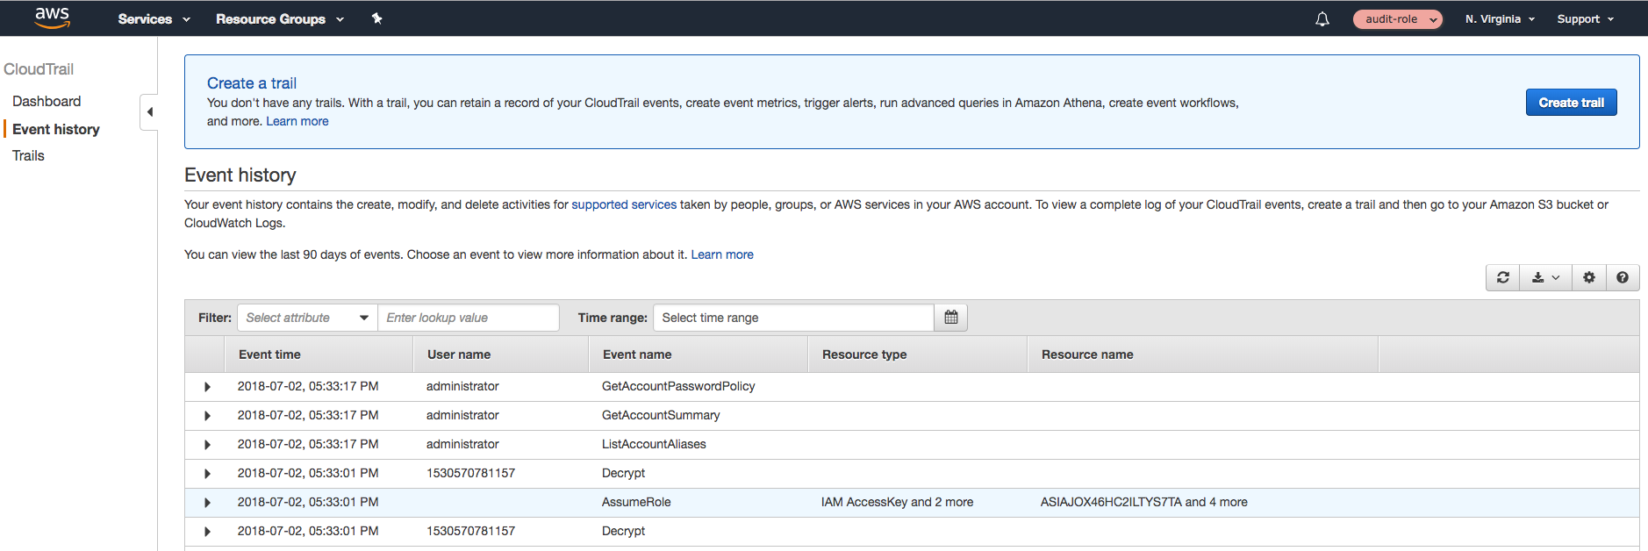The height and width of the screenshot is (551, 1648).
Task: Open the Select attribute filter dropdown
Action: click(307, 318)
